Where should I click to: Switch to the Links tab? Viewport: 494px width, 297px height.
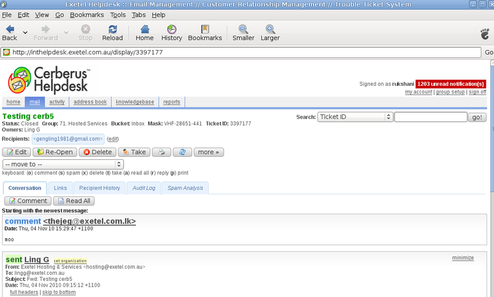point(60,188)
